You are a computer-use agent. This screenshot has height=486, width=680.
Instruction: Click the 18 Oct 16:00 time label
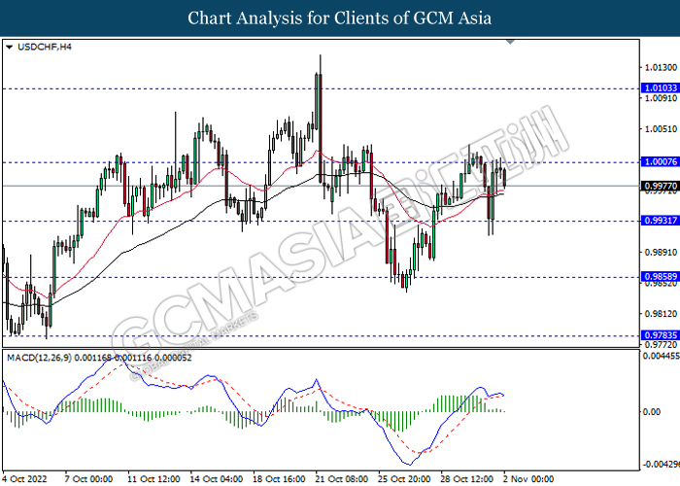279,479
